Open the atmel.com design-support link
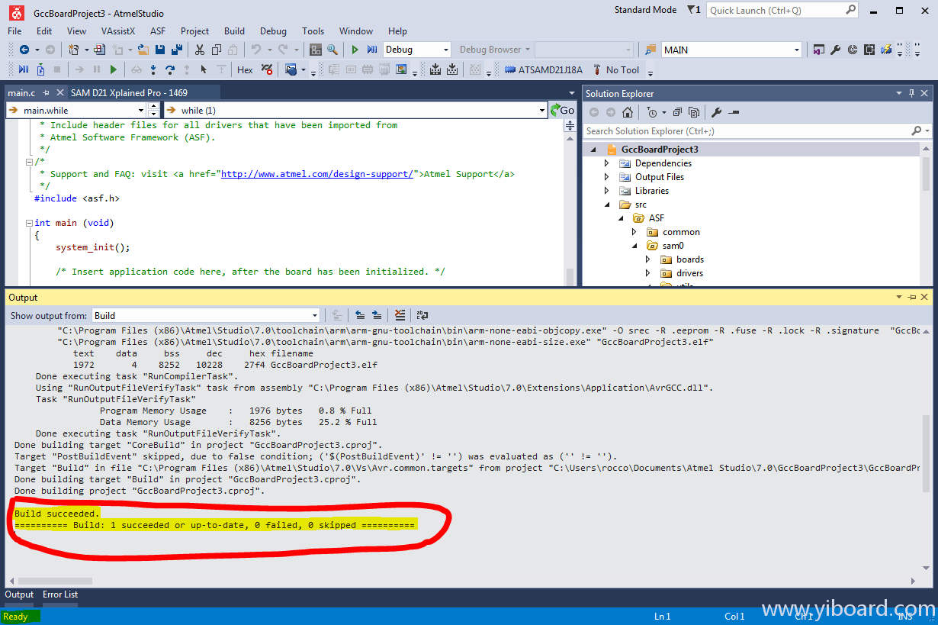This screenshot has width=938, height=625. tap(316, 174)
